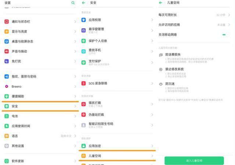
Task: Tap the back arrow beside 安全 title
Action: [84, 3]
